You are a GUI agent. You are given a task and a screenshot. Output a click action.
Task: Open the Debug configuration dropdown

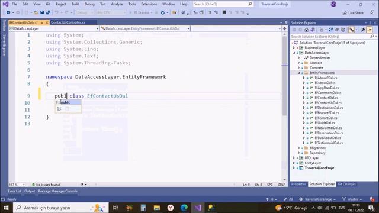pyautogui.click(x=85, y=12)
